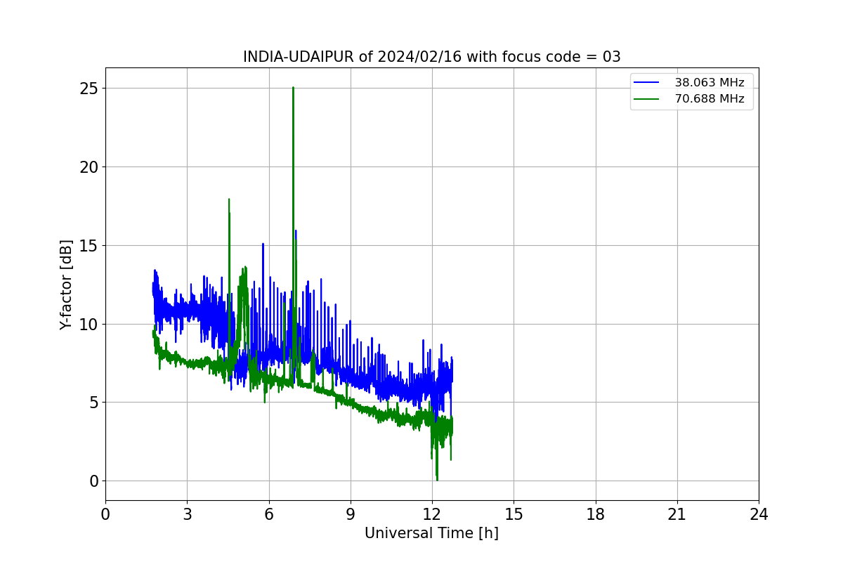Click the green spike reaching 18 dB
This screenshot has width=843, height=562.
(x=229, y=200)
